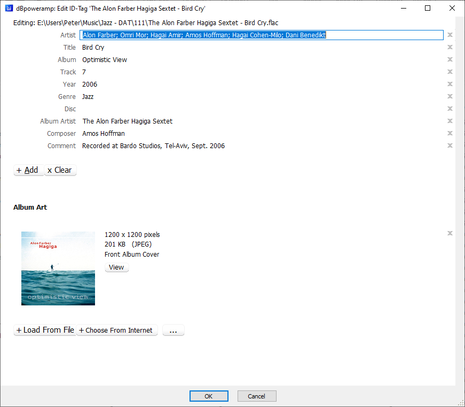Click the Optimistic View album cover thumbnail

pos(58,268)
